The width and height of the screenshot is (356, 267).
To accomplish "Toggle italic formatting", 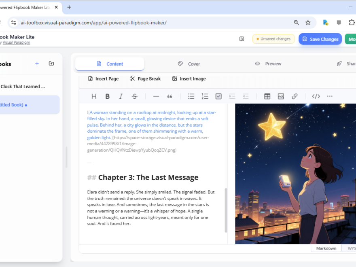I will point(121,96).
